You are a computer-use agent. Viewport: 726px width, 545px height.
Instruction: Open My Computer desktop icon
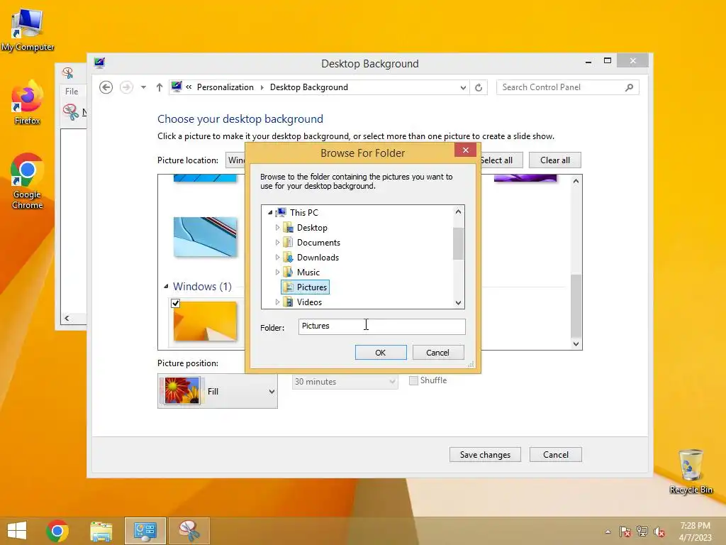(x=28, y=28)
